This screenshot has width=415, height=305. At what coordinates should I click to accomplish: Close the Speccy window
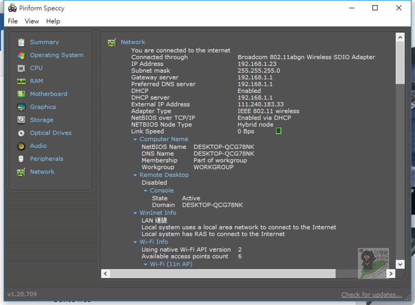[399, 8]
